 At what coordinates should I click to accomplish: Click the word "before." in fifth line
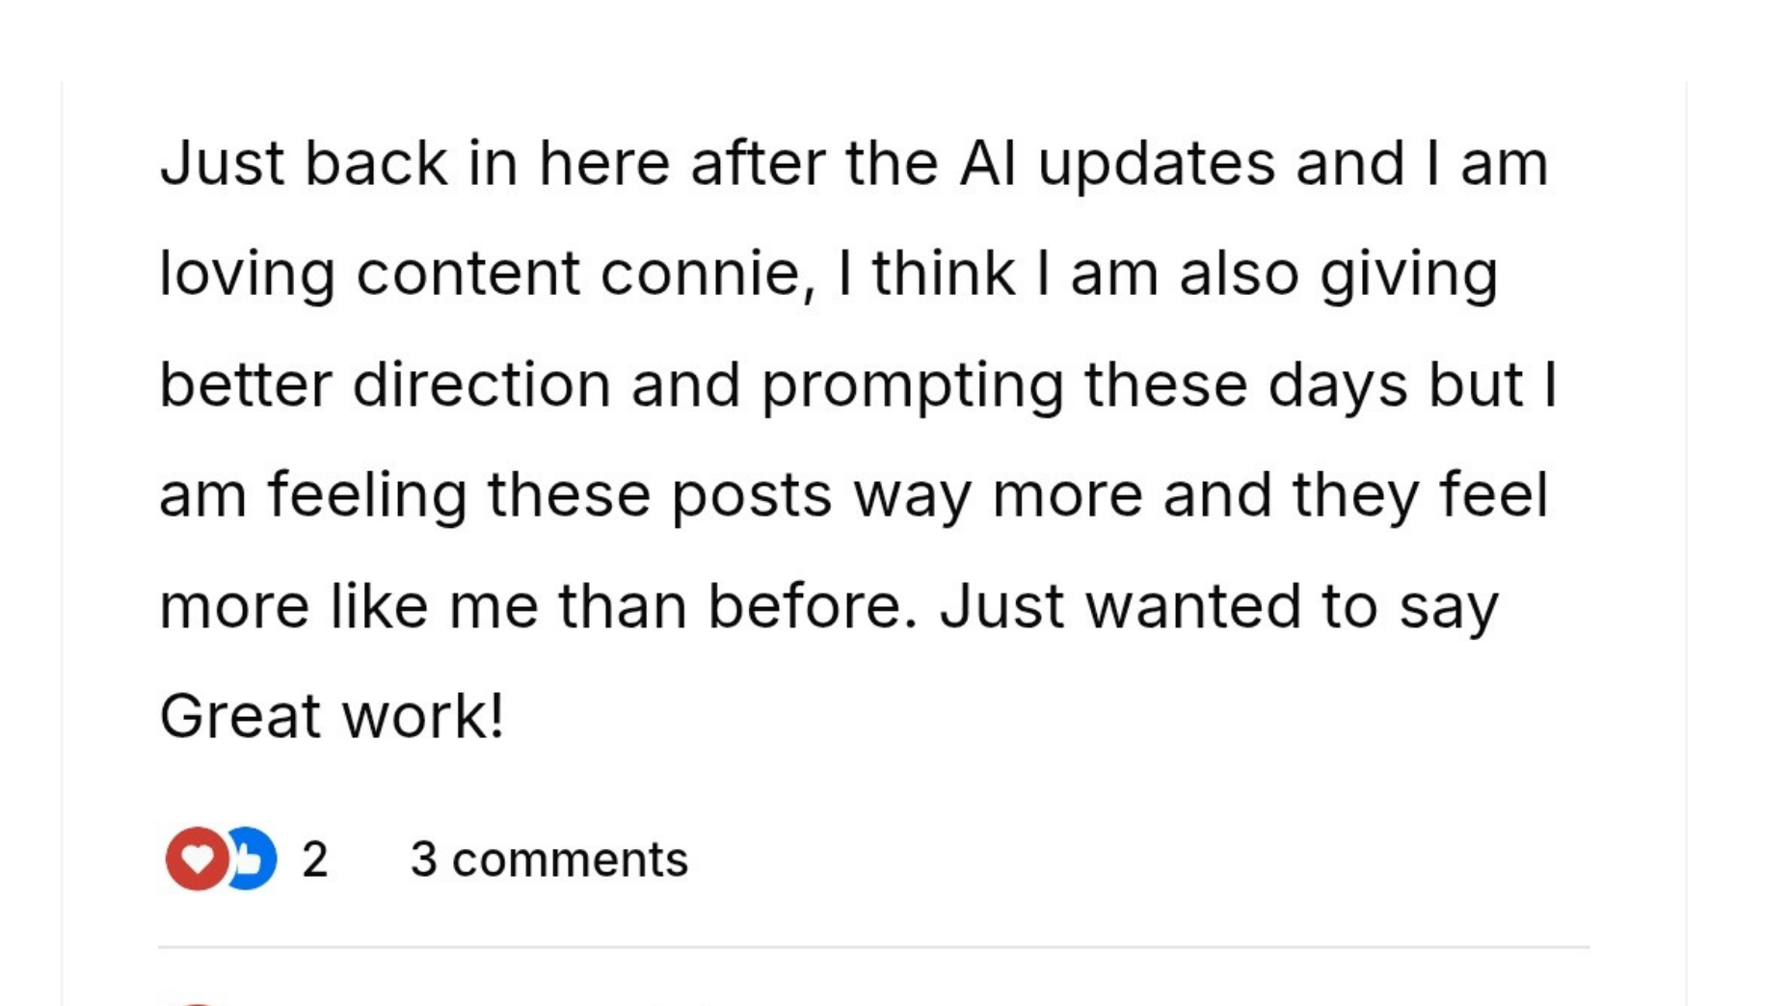point(813,606)
